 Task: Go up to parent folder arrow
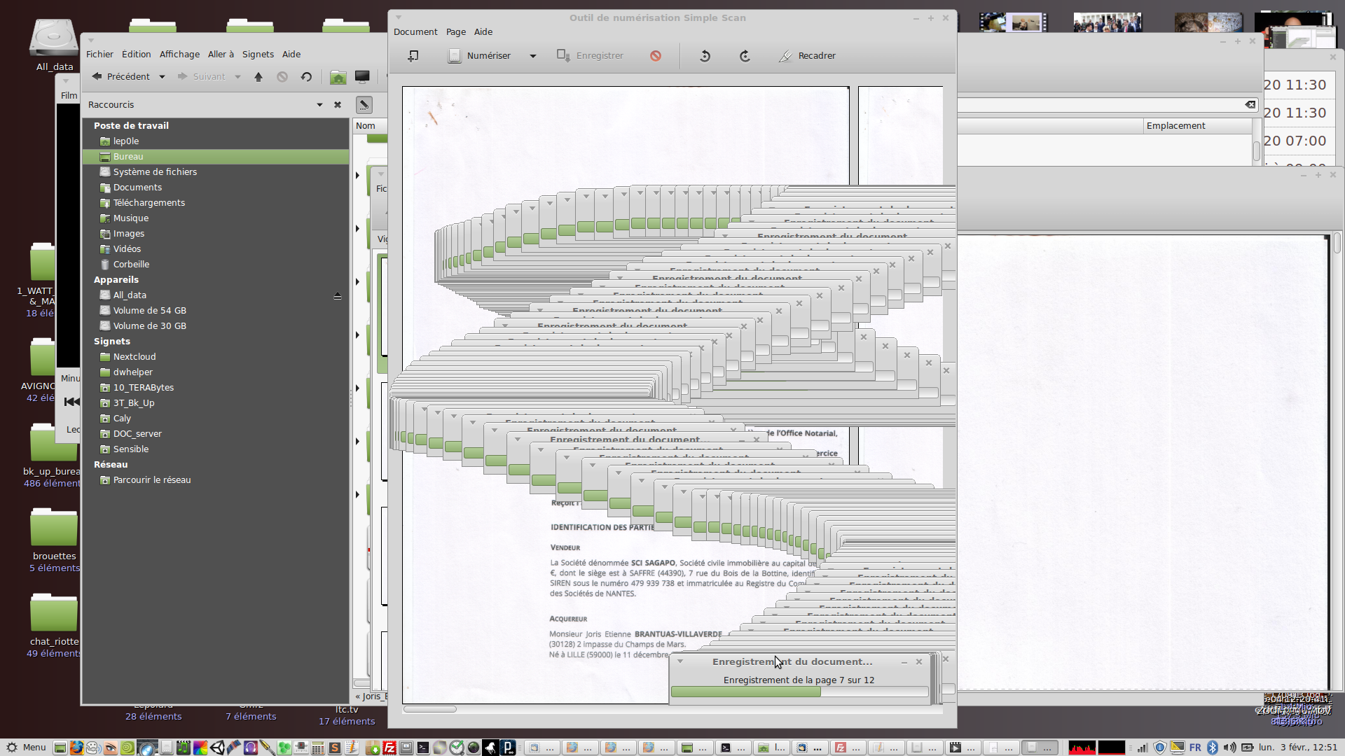(x=258, y=77)
